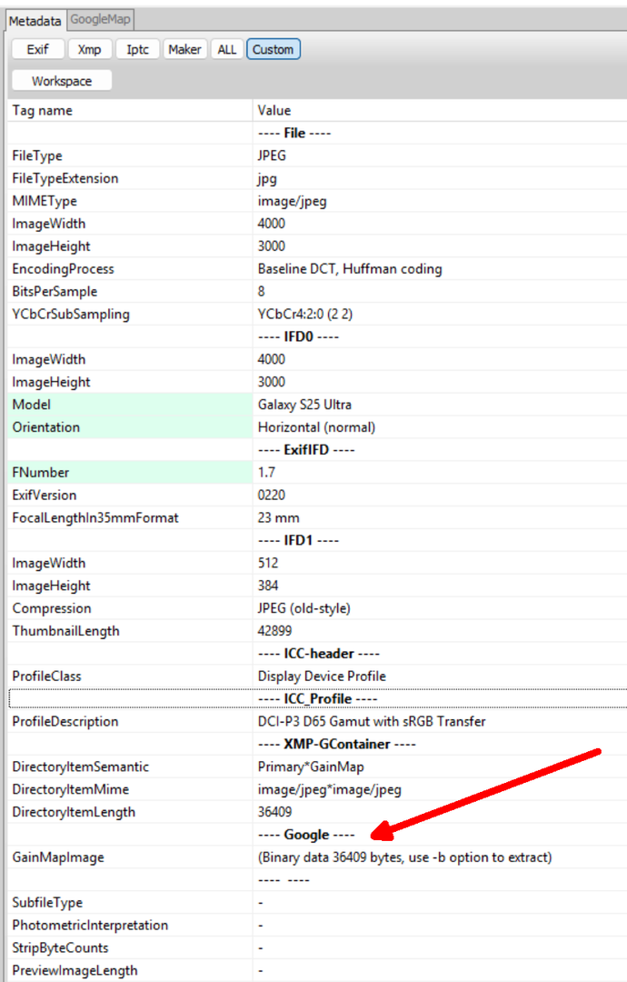Open the Workspace view

[62, 81]
